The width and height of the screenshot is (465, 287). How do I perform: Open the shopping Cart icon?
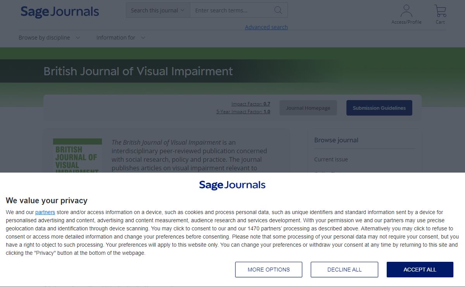pos(440,15)
